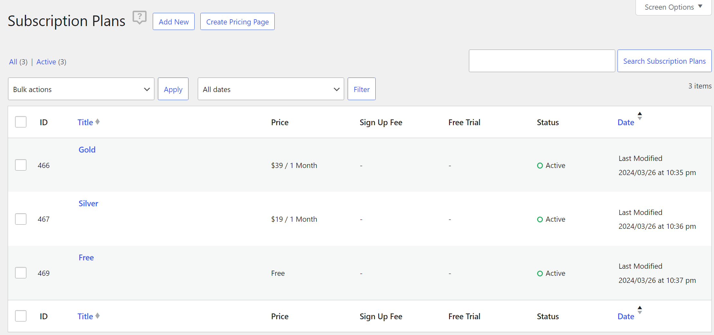The image size is (714, 335).
Task: Click the Subscription Plans page heading
Action: pos(67,21)
